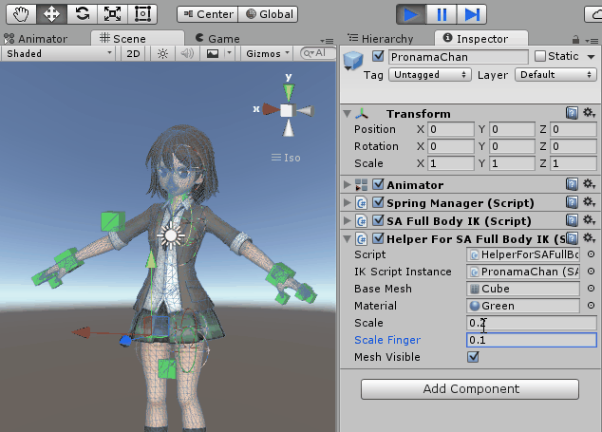602x432 pixels.
Task: Toggle scene audio speaker icon
Action: (187, 53)
